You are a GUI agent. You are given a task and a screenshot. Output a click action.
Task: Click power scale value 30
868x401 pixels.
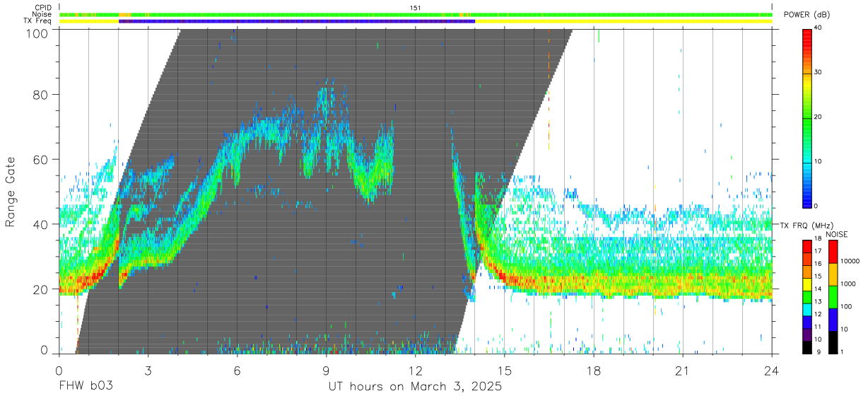[819, 73]
